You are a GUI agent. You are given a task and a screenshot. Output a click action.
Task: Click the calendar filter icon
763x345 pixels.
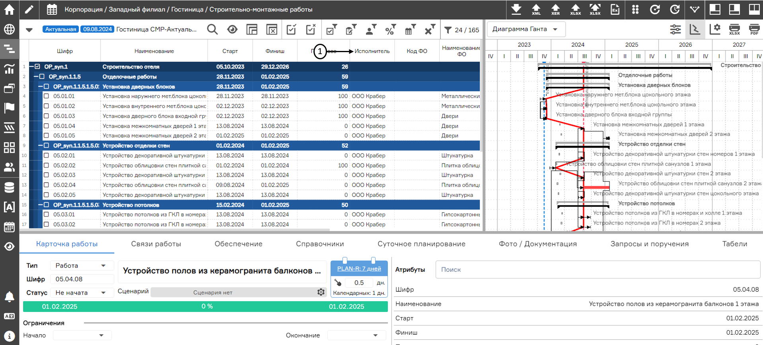pos(410,29)
